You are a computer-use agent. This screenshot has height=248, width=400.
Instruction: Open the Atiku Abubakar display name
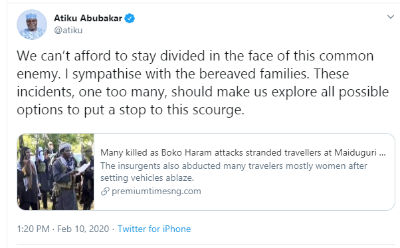click(88, 19)
